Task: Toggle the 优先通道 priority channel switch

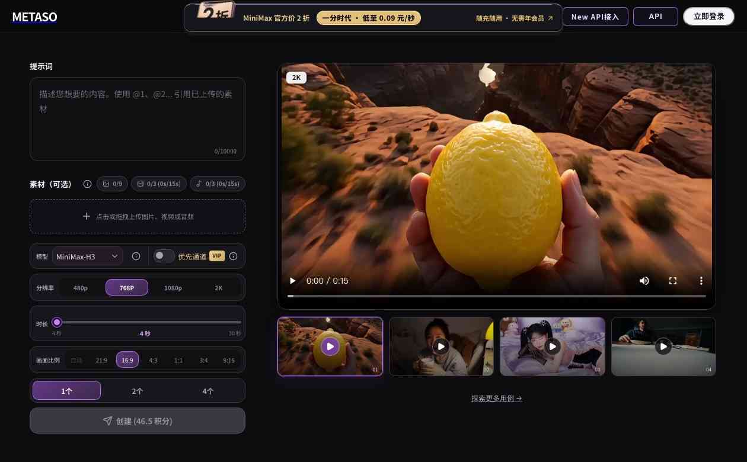Action: point(164,256)
